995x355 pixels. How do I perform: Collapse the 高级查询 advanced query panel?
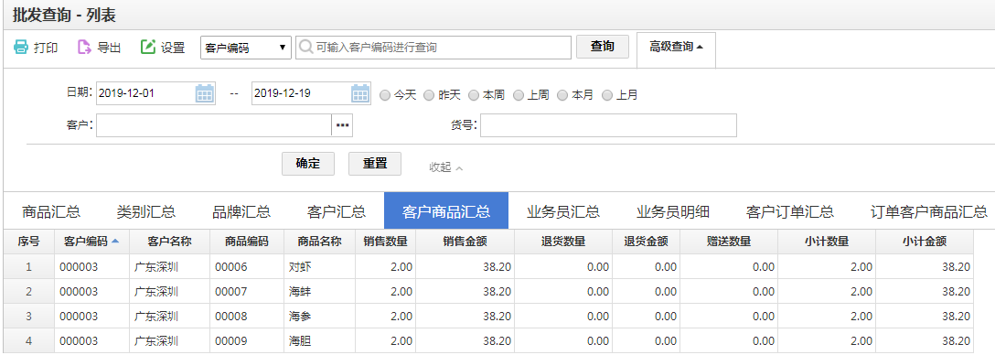click(676, 47)
